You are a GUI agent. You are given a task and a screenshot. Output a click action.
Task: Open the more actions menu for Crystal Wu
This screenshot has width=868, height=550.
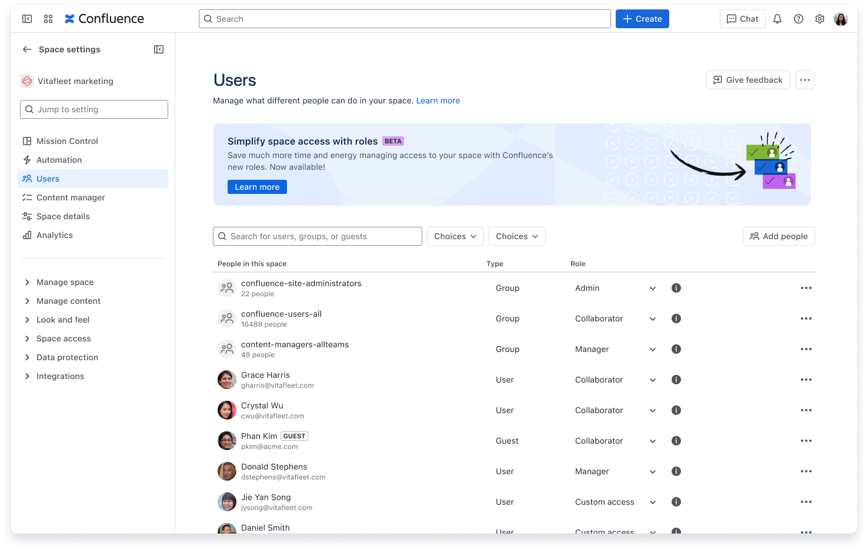coord(806,410)
